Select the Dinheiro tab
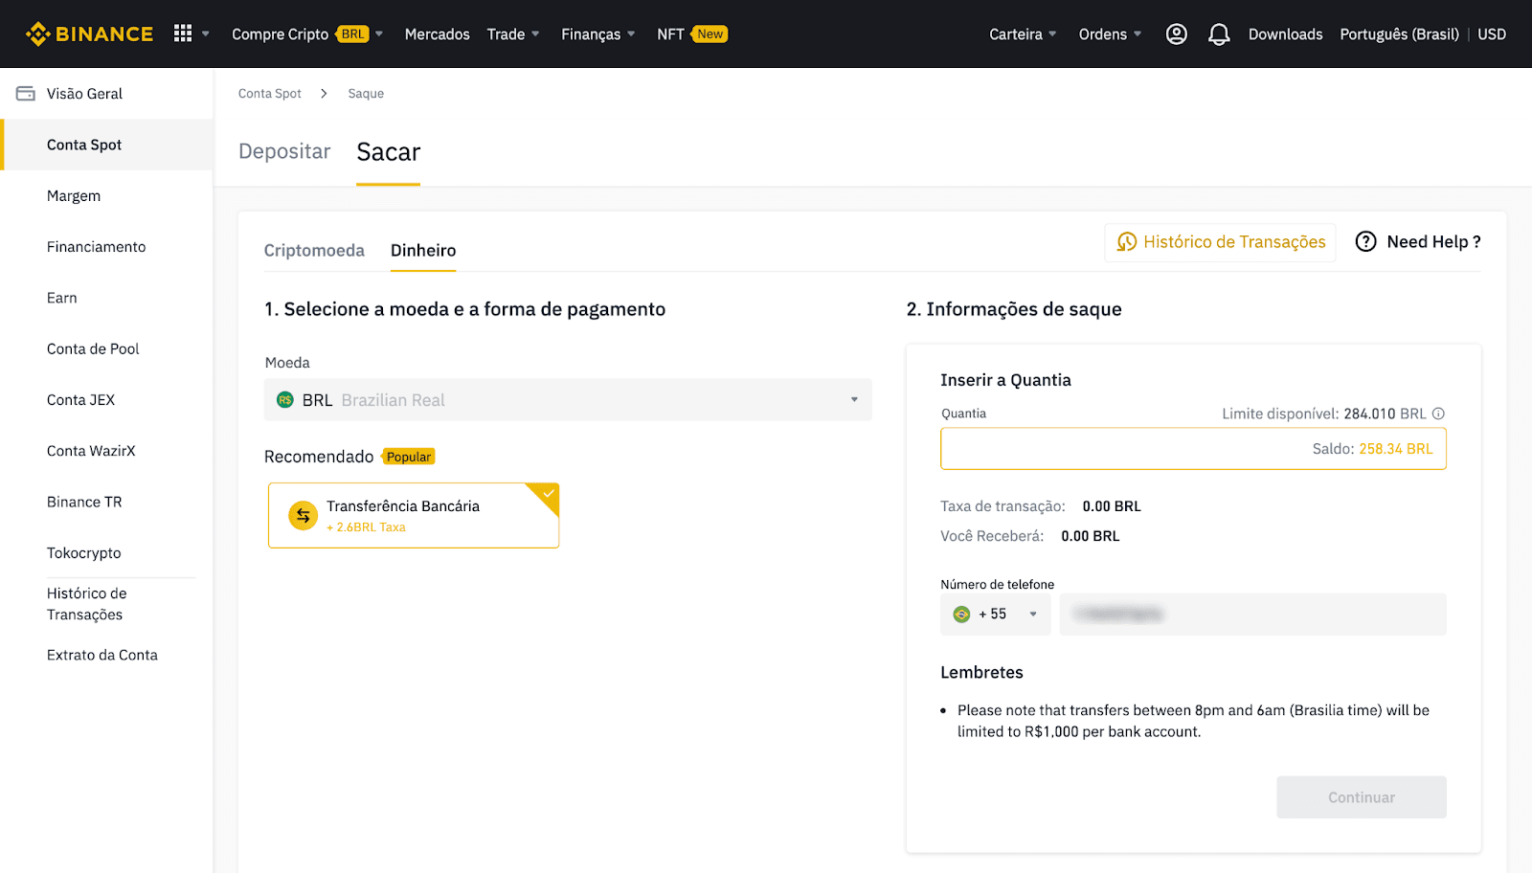 tap(423, 251)
